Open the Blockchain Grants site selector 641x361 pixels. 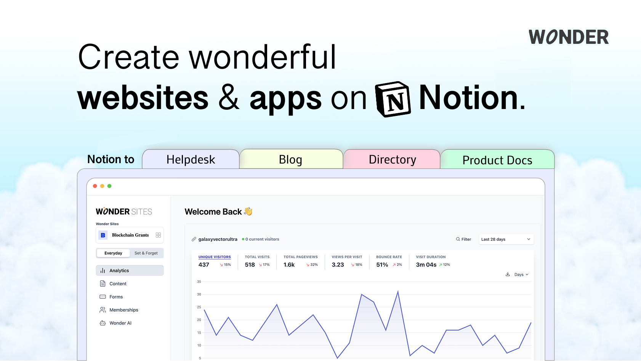pyautogui.click(x=130, y=235)
